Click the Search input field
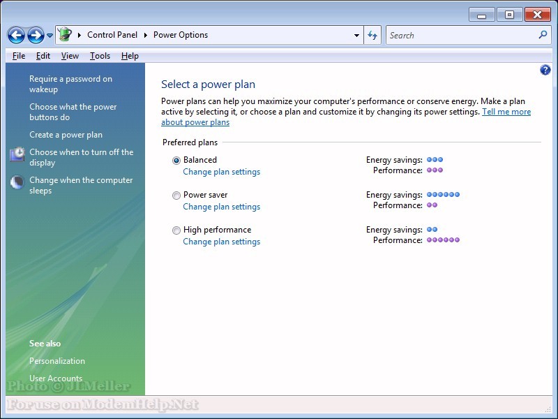This screenshot has width=558, height=419. coord(469,36)
